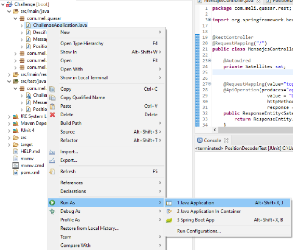The image size is (293, 250).
Task: Click the editor horizontal scrollbar left arrow
Action: point(215,130)
